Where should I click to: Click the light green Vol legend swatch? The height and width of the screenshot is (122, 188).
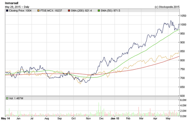(7, 98)
